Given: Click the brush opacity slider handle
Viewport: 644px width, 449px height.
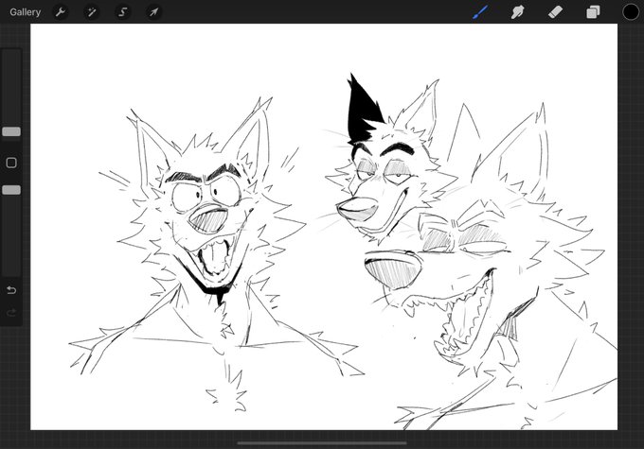Looking at the screenshot, I should 11,190.
